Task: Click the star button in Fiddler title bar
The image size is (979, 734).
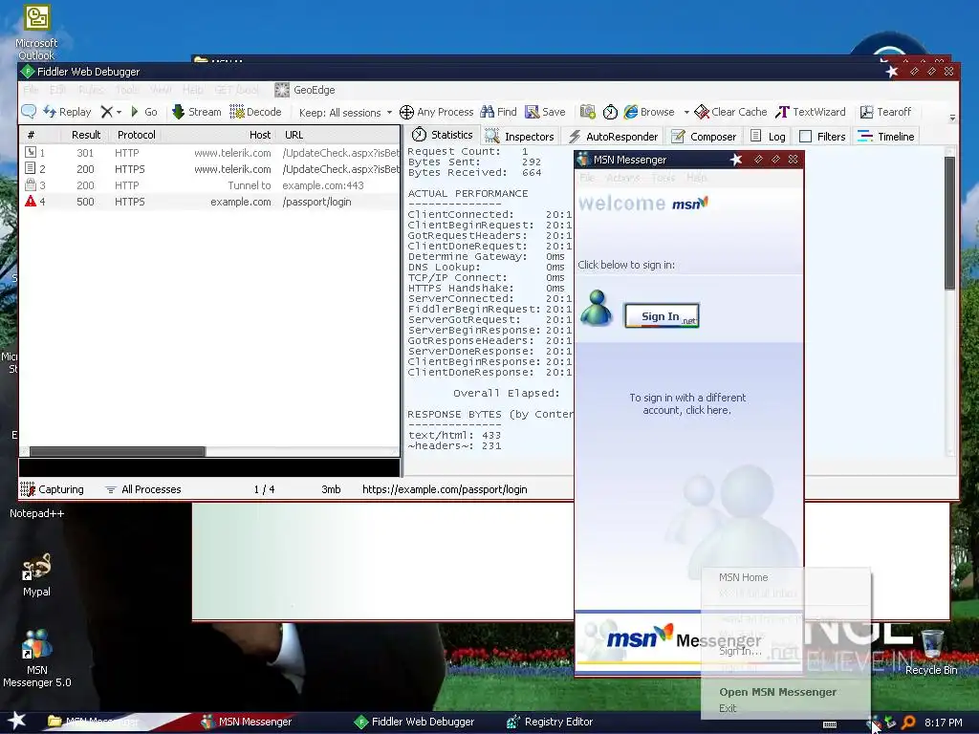Action: click(x=892, y=72)
